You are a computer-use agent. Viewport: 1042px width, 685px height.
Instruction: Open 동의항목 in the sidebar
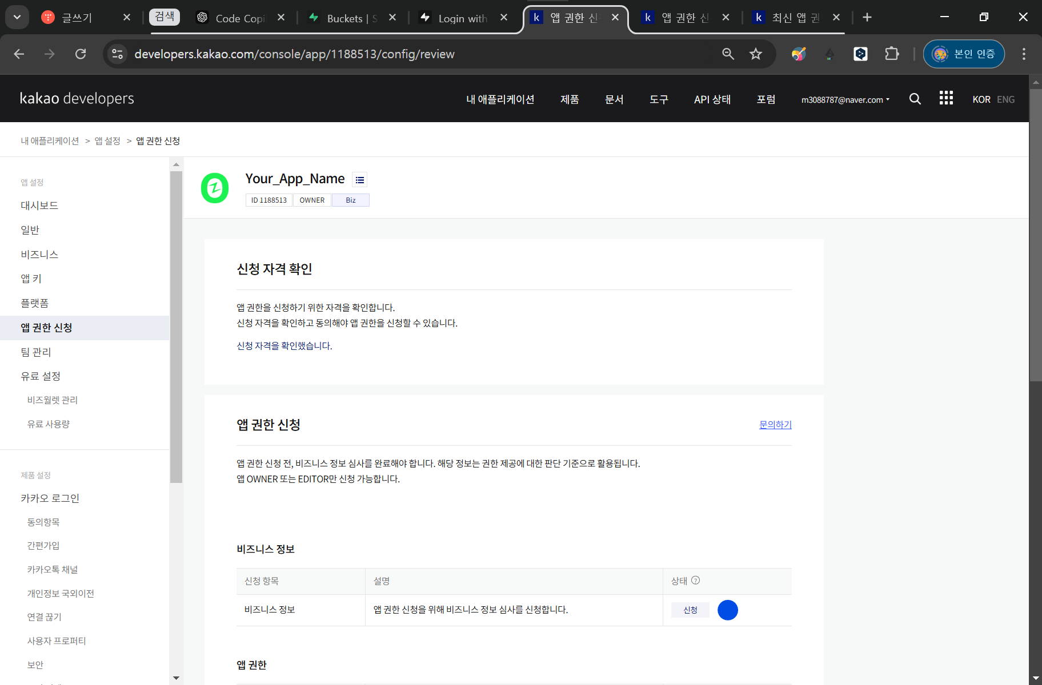pyautogui.click(x=43, y=522)
